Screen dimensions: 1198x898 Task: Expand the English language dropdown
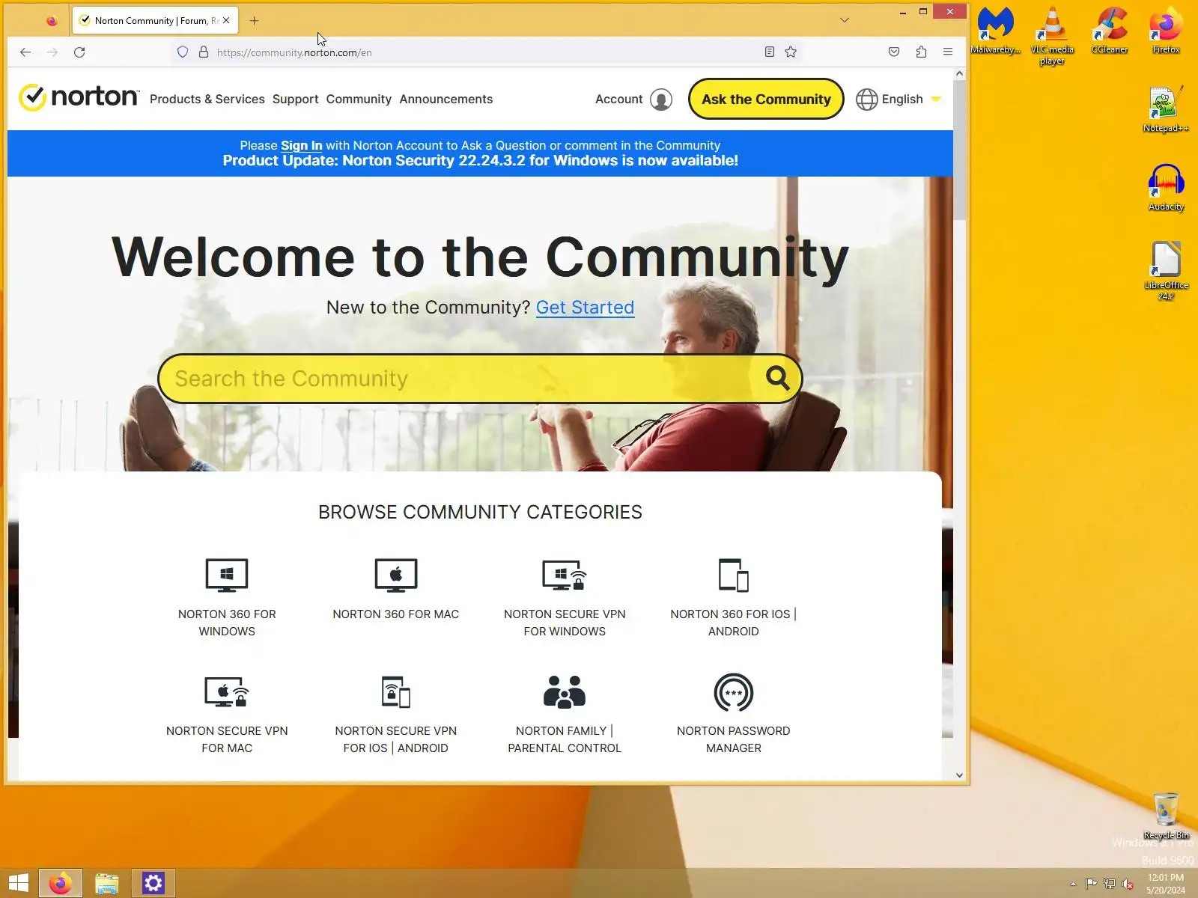898,99
